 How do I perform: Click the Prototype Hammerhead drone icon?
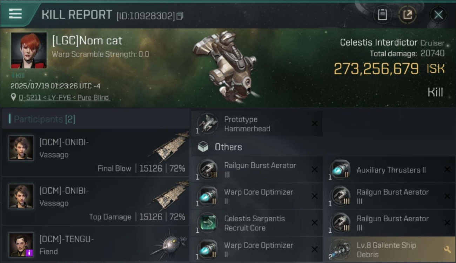coord(208,123)
